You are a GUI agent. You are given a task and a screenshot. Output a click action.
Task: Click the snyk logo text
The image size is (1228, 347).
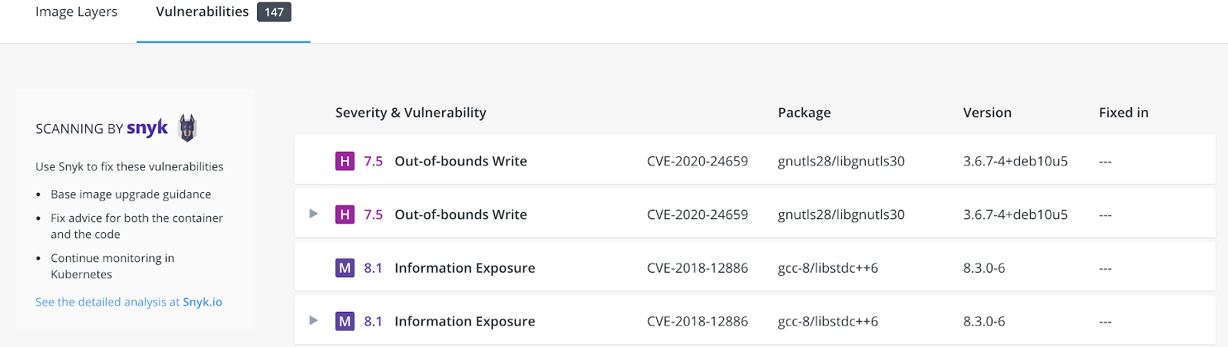147,128
